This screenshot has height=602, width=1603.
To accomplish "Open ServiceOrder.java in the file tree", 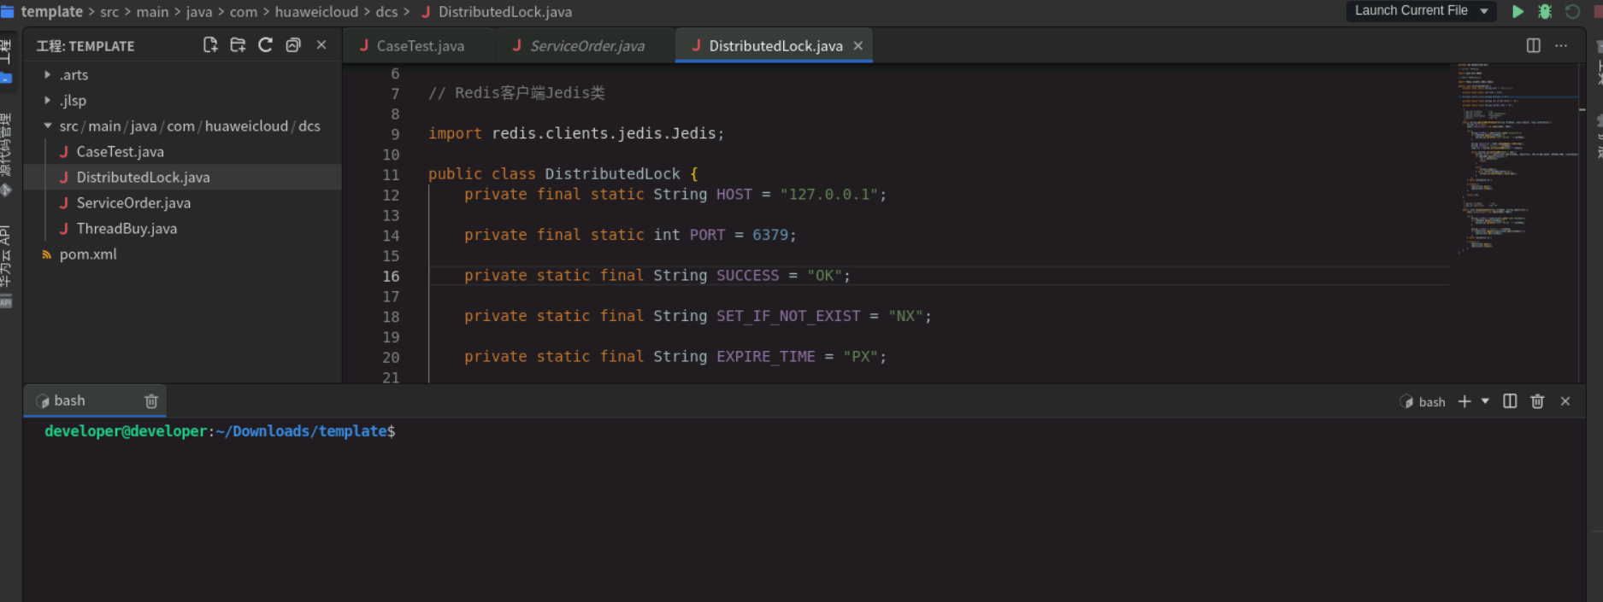I will click(133, 202).
